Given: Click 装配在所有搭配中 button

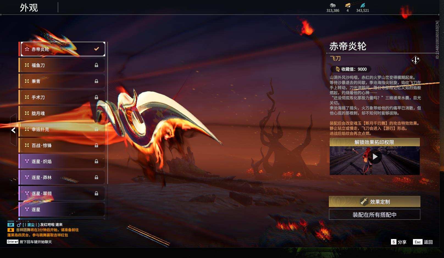Looking at the screenshot, I should tap(374, 215).
